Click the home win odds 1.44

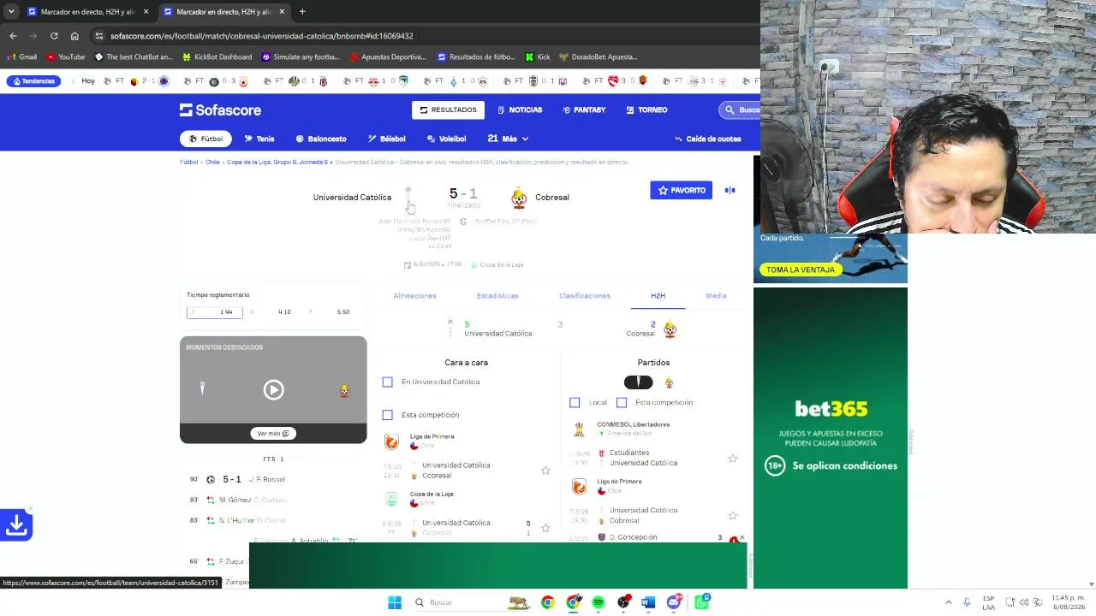215,312
